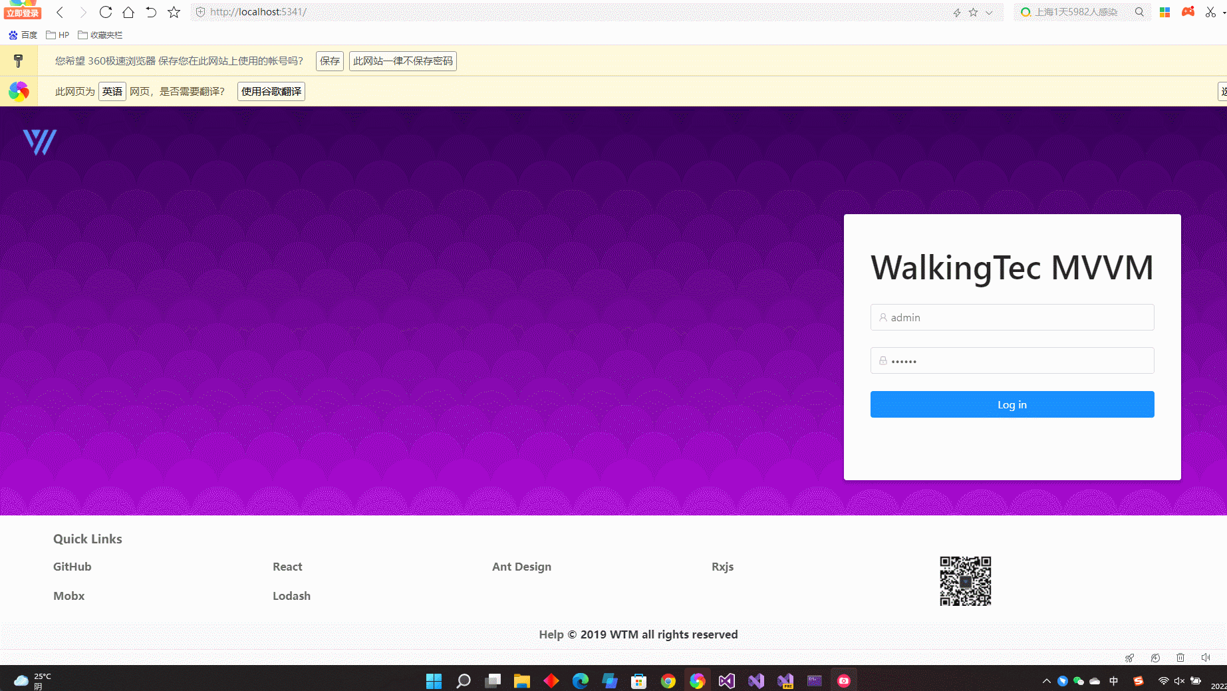Viewport: 1227px width, 691px height.
Task: Open the 百度 bookmark
Action: (x=23, y=35)
